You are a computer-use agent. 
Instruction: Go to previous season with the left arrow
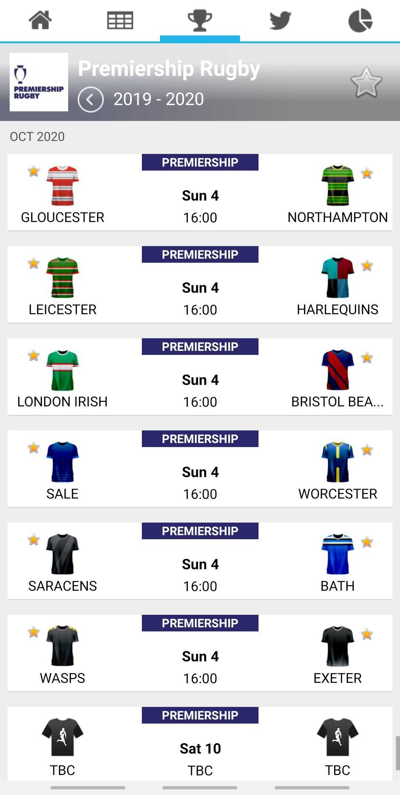coord(90,100)
